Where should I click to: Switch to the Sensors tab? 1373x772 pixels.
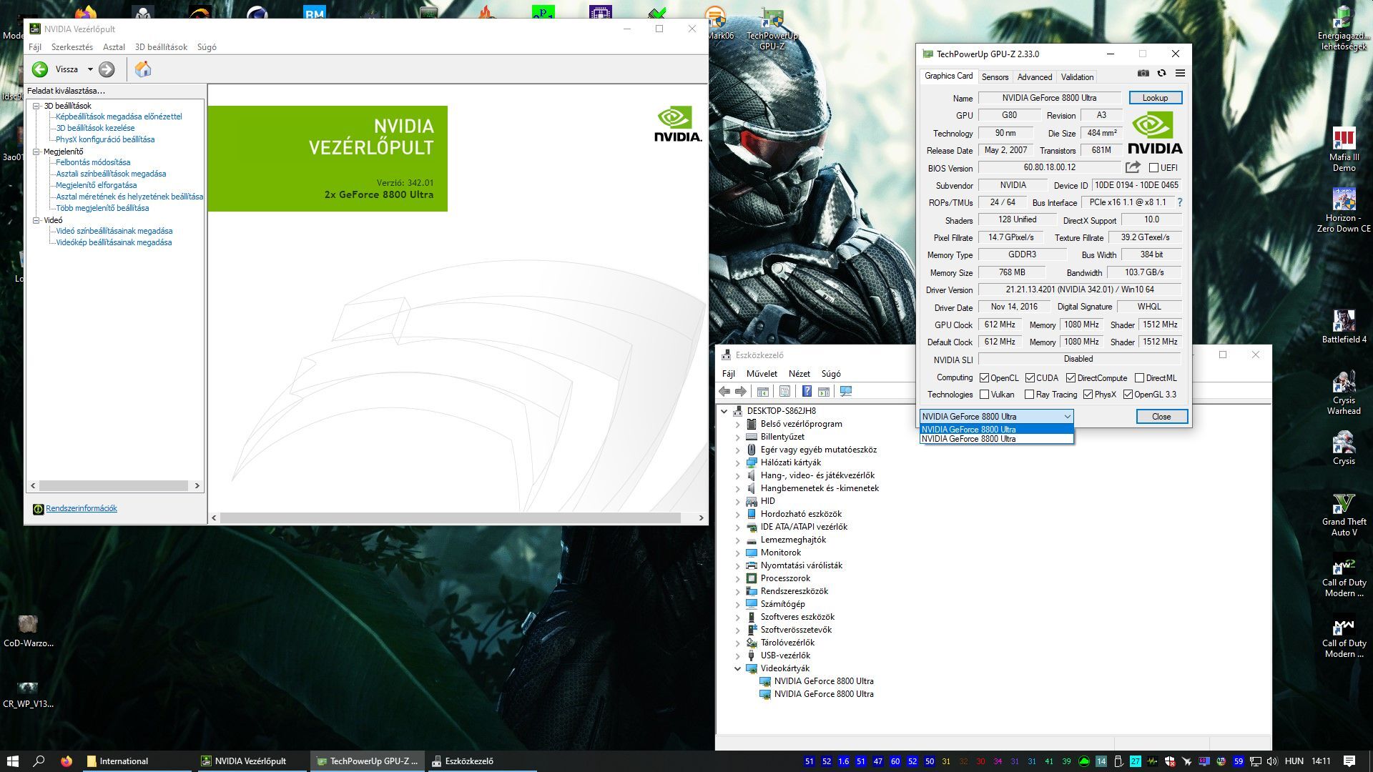tap(995, 77)
